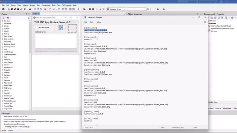Screen dimensions: 237x133
Task: Click the Palette search magnifier icon
Action: point(29,18)
